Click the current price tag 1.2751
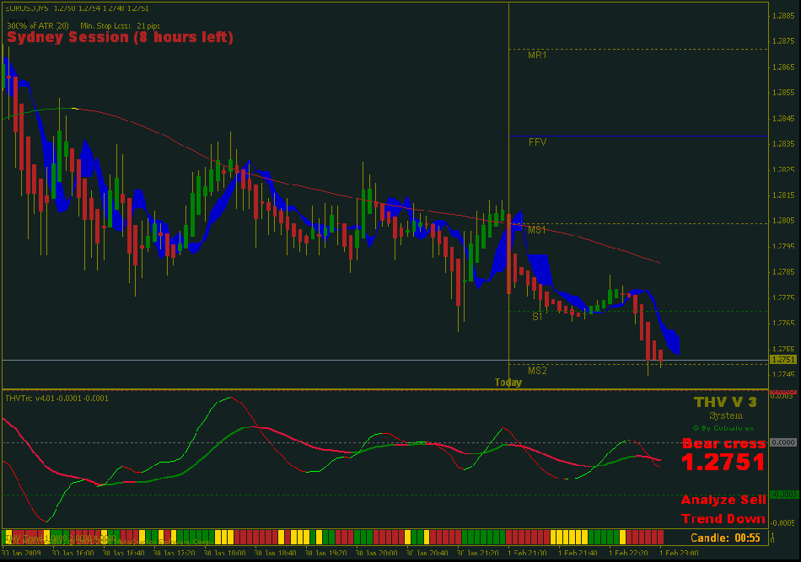This screenshot has width=801, height=562. (783, 360)
